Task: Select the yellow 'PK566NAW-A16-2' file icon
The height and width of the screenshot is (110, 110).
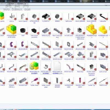Action: pos(103,30)
